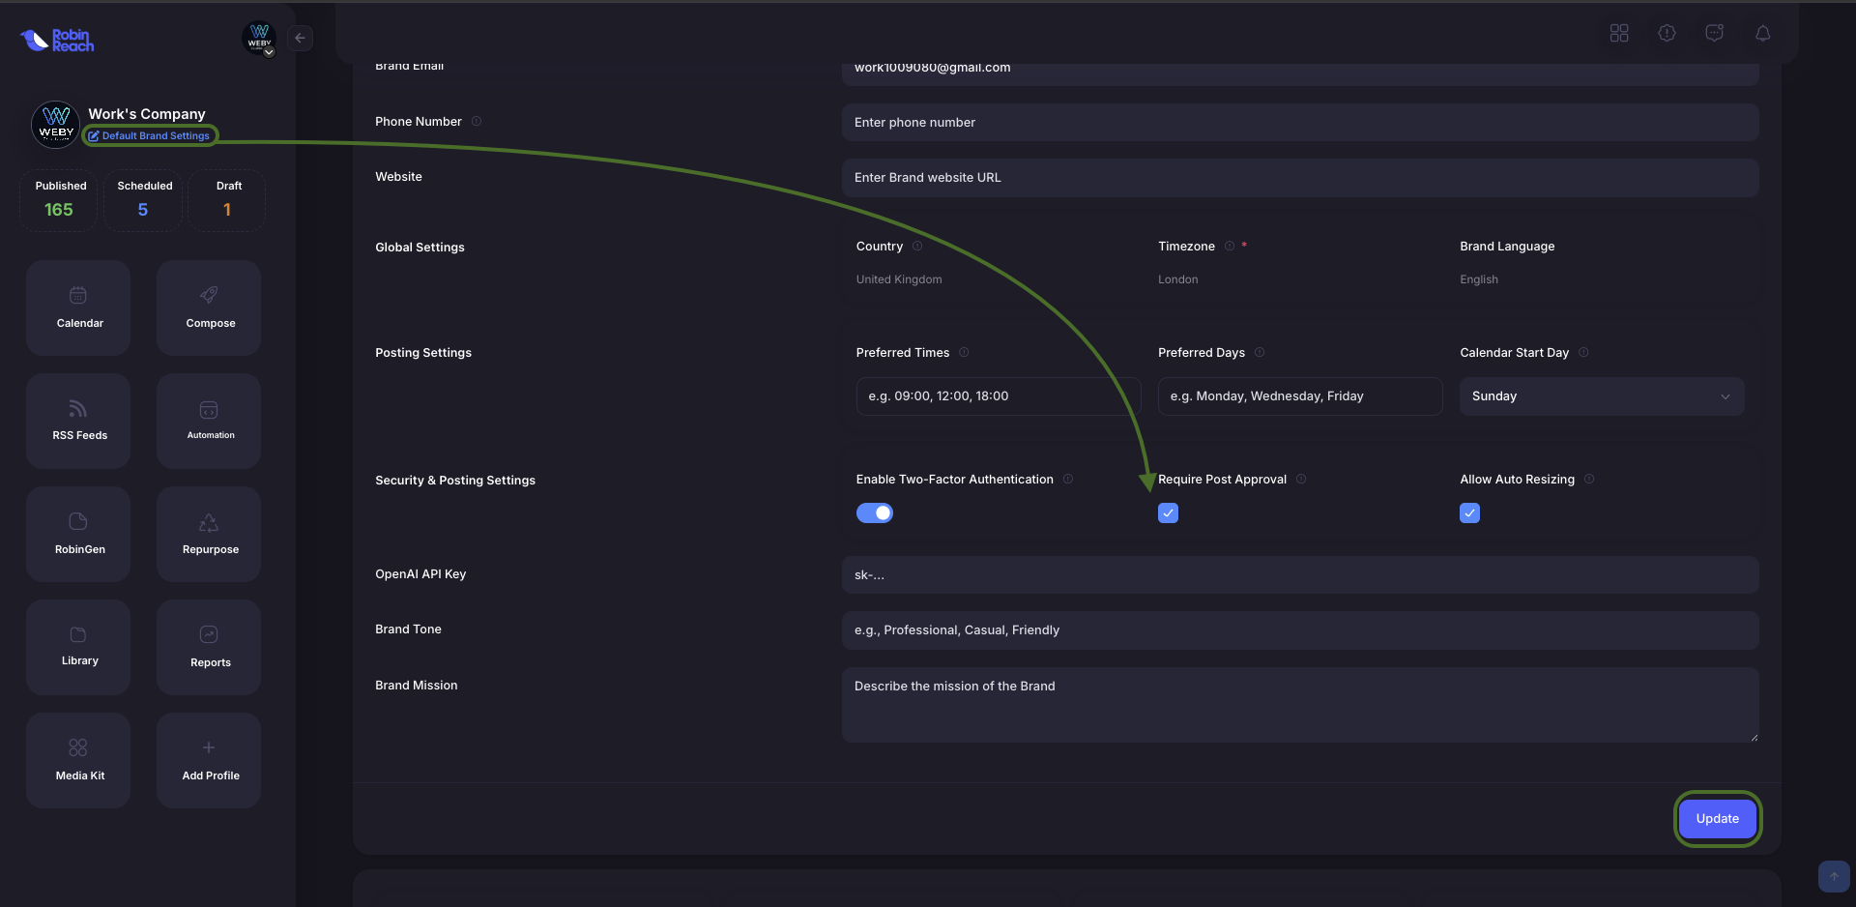Uncheck the Allow Auto Resizing checkbox
Screen dimensions: 1856x907
(x=1469, y=512)
